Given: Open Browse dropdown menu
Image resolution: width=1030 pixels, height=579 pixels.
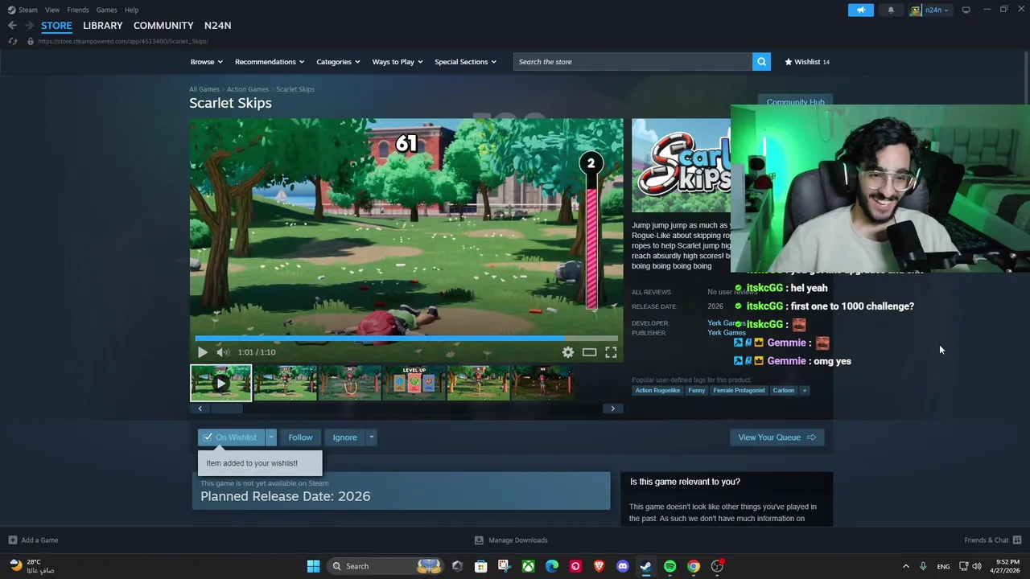Looking at the screenshot, I should click(x=207, y=62).
